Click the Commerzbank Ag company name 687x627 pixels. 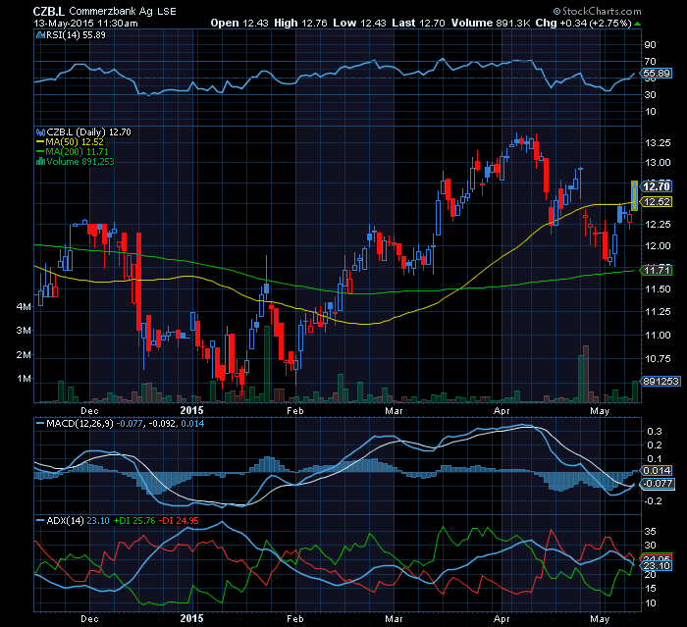[110, 11]
